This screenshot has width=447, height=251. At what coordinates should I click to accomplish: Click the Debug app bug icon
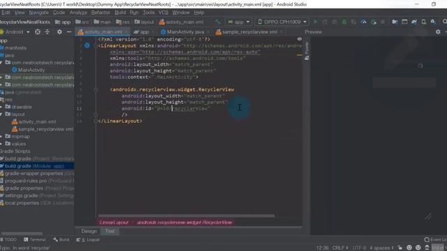pyautogui.click(x=344, y=22)
